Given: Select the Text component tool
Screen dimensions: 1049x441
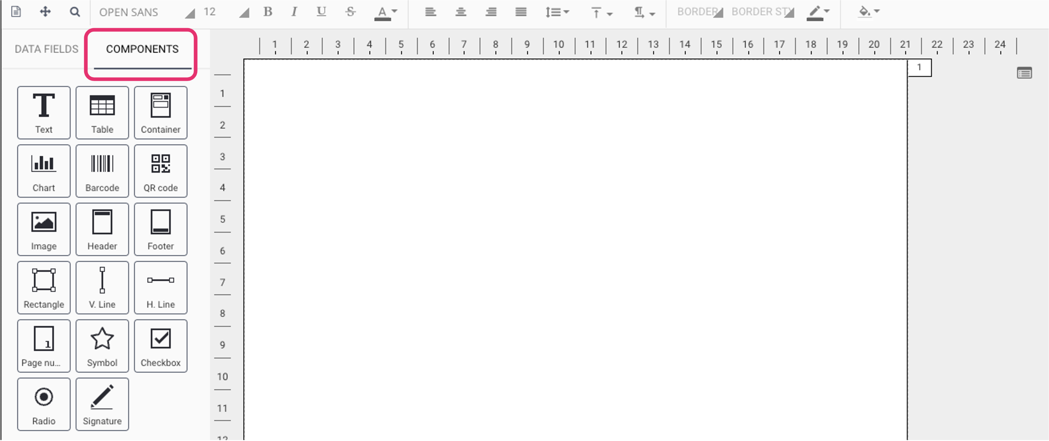Looking at the screenshot, I should (x=43, y=112).
